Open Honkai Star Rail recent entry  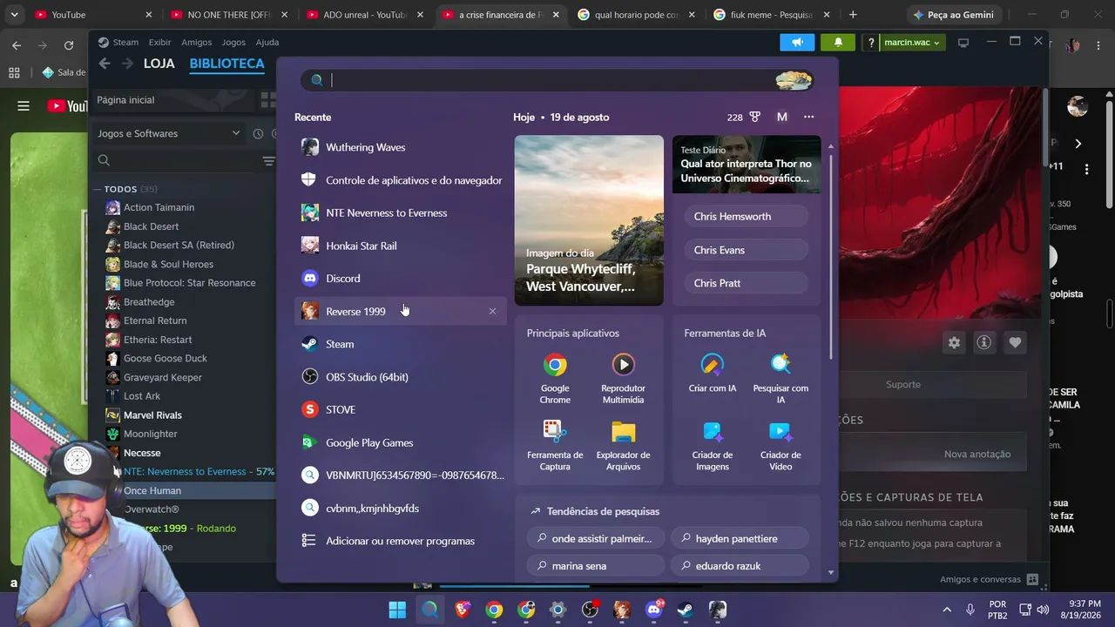click(x=400, y=246)
